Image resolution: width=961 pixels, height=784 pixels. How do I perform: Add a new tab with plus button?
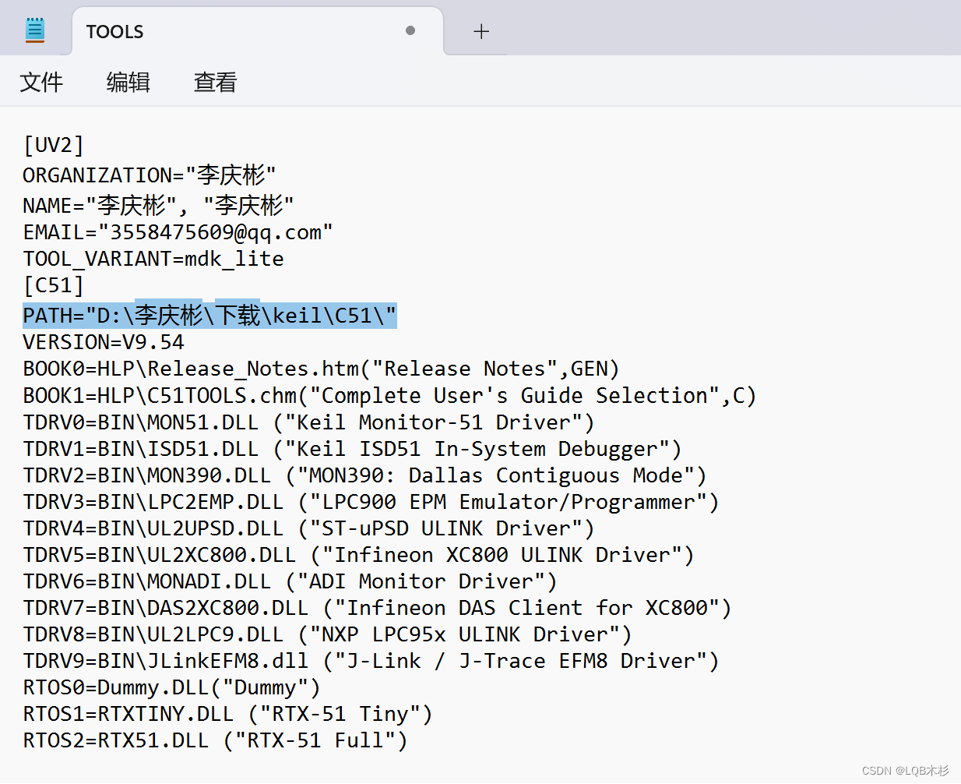(481, 31)
